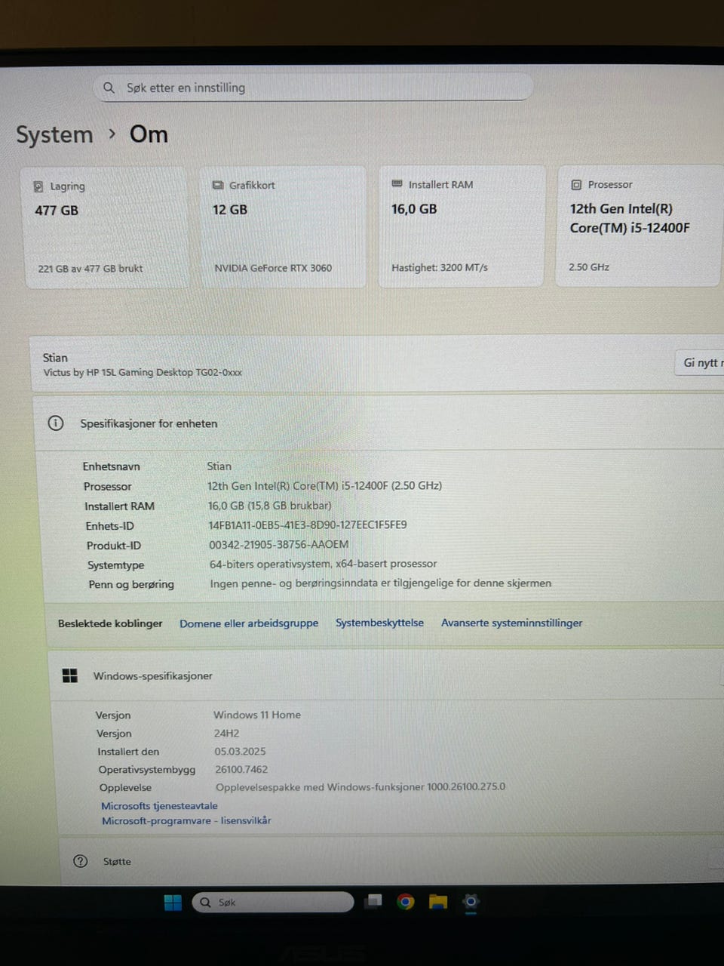Select 'Victus by HP 15L Gaming Desktop TG02-0xxx' text
Screen dimensions: 724x966
pyautogui.click(x=143, y=372)
